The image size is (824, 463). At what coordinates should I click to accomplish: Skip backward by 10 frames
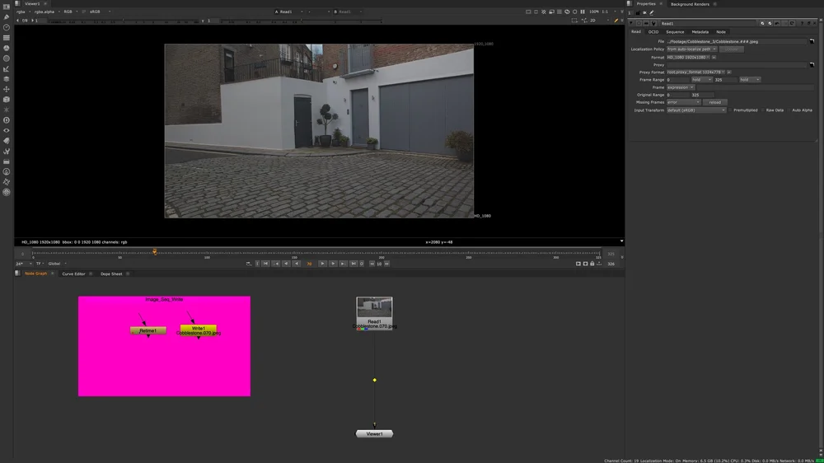372,264
